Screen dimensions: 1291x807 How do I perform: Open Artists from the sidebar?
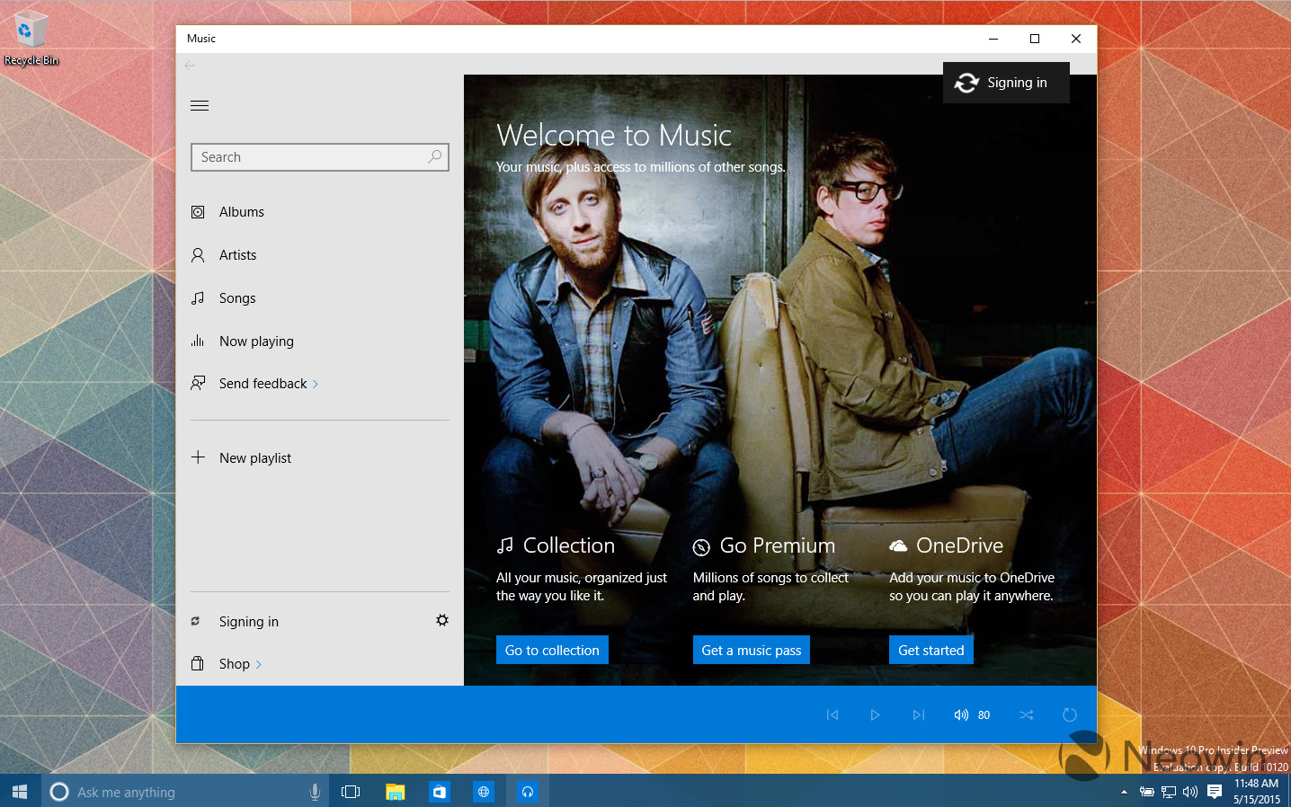319,255
